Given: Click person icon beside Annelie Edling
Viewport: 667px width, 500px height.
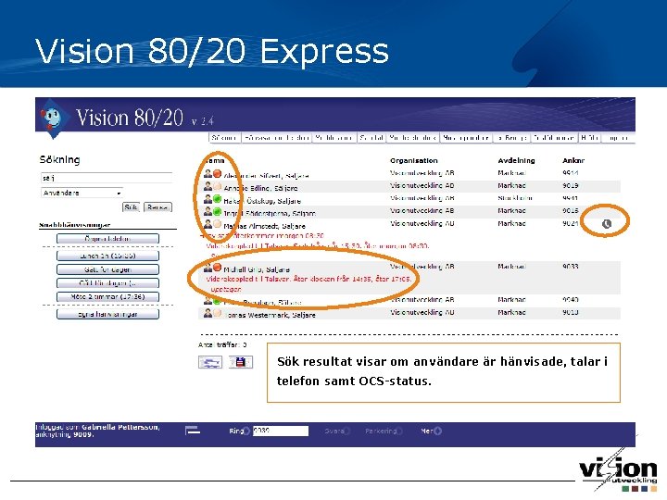Looking at the screenshot, I should coord(208,186).
